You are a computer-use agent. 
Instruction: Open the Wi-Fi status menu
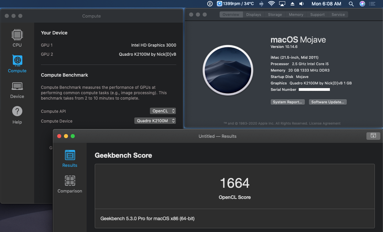pos(271,4)
